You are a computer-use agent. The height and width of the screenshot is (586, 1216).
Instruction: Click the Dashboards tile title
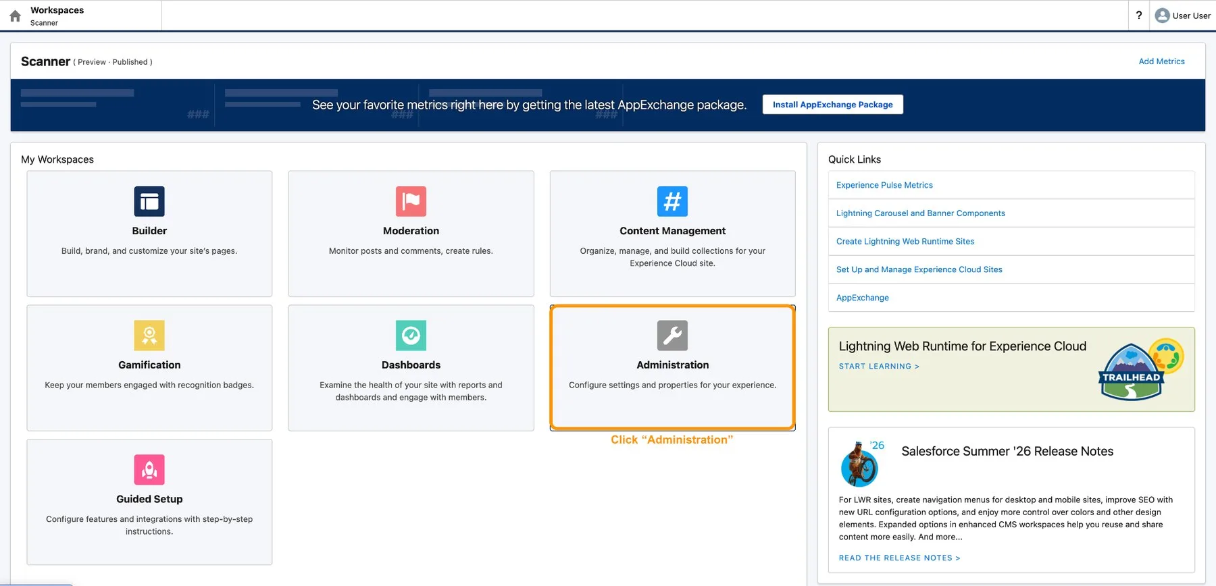[411, 365]
